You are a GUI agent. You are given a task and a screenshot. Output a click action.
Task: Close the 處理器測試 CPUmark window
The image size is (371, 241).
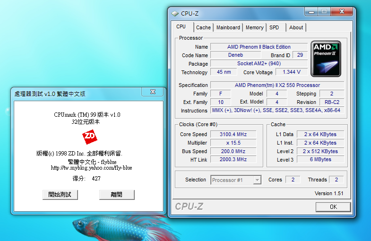[153, 92]
